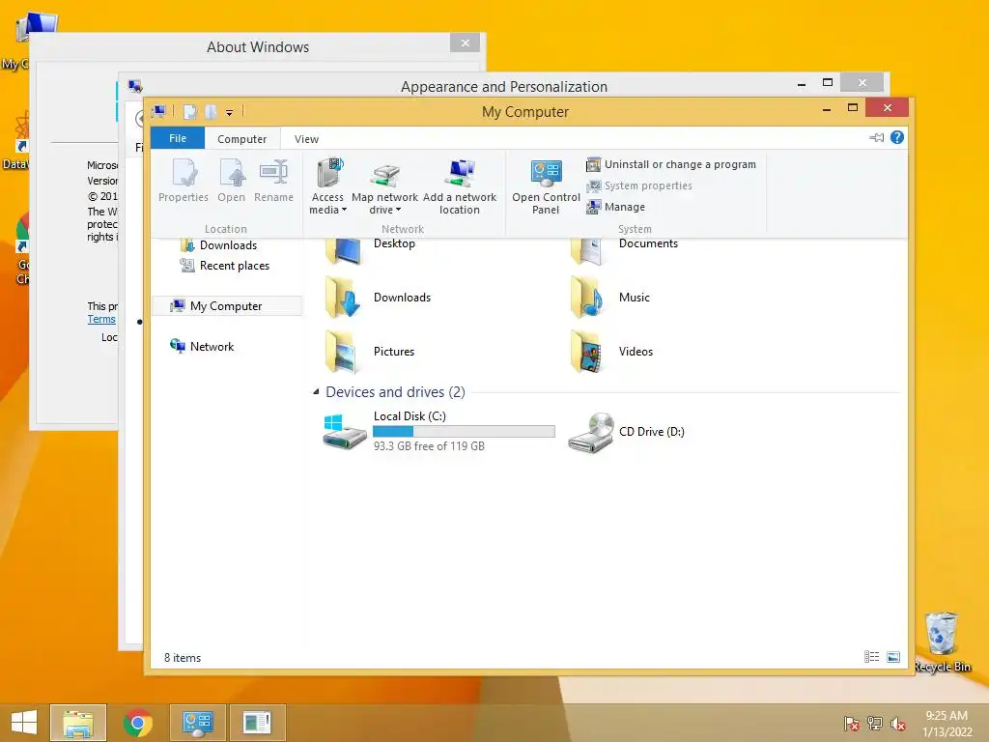
Task: Click the Open ribbon icon
Action: [232, 181]
